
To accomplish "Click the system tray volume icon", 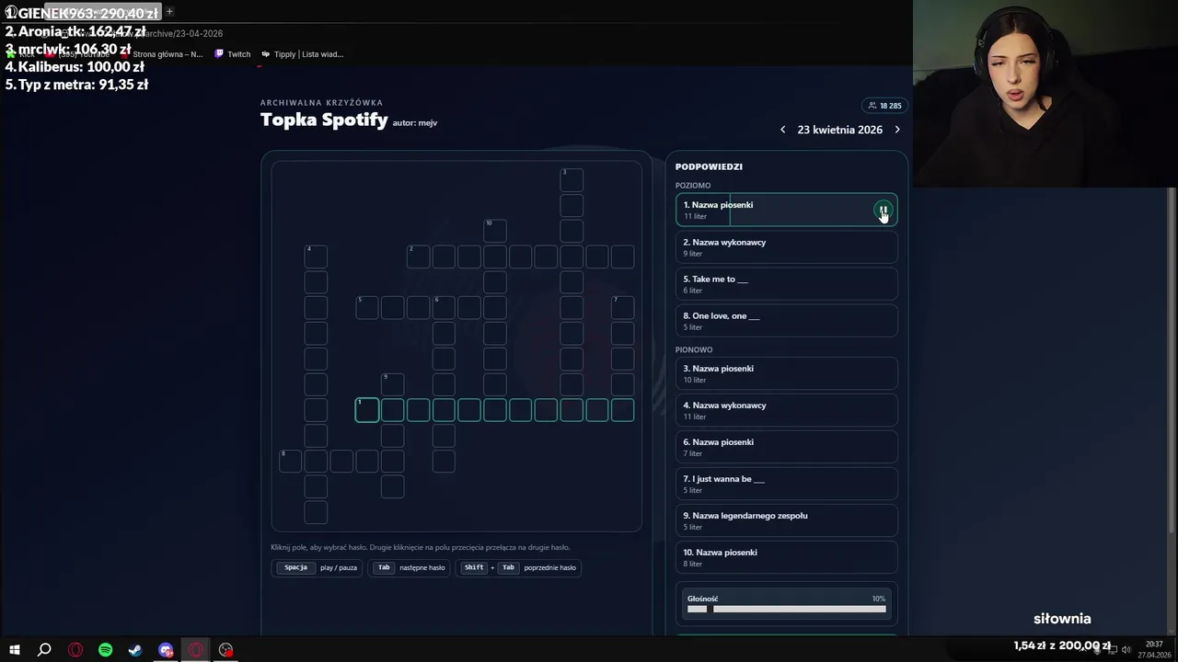I will pos(1126,650).
